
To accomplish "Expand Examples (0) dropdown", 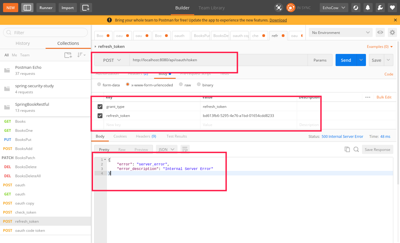I will point(380,47).
